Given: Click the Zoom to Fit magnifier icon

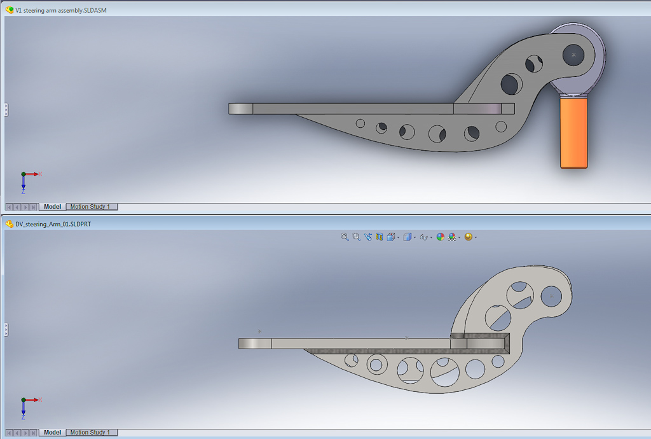Looking at the screenshot, I should [345, 237].
